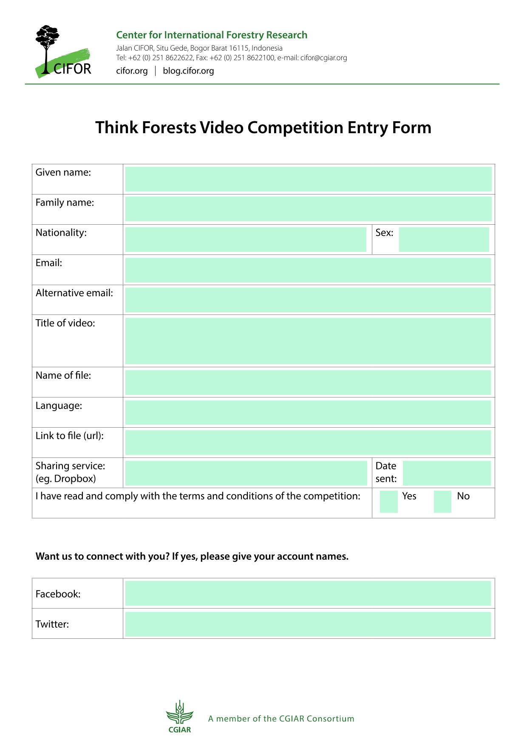This screenshot has width=527, height=746.
Task: Select the Name of file field
Action: tap(308, 383)
